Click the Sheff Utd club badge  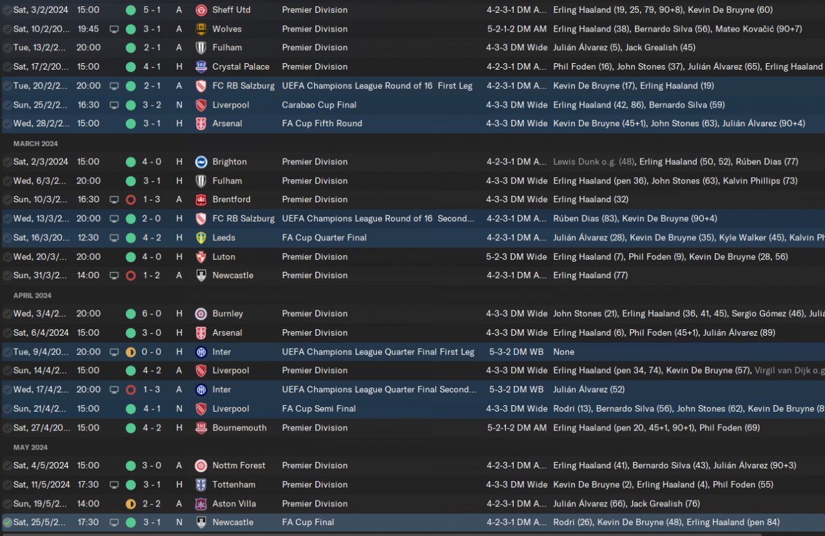(201, 10)
